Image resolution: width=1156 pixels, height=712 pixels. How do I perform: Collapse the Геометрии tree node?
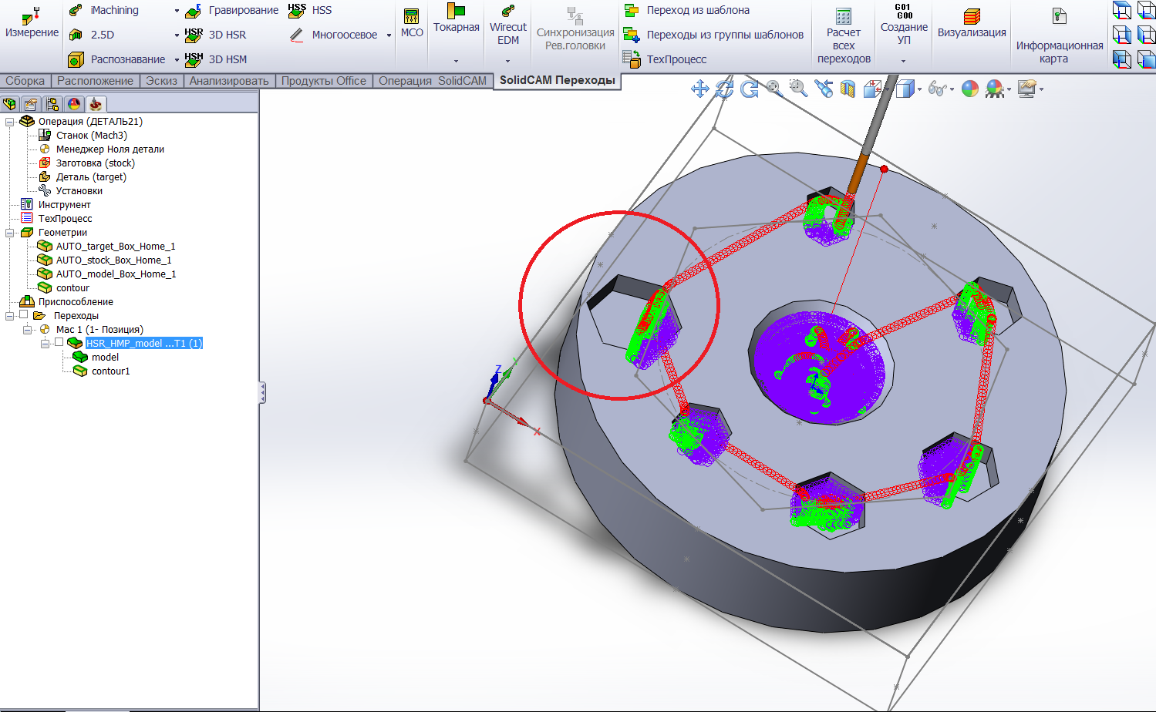click(x=9, y=232)
